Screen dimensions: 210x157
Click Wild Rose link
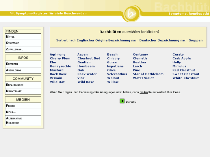86,82
